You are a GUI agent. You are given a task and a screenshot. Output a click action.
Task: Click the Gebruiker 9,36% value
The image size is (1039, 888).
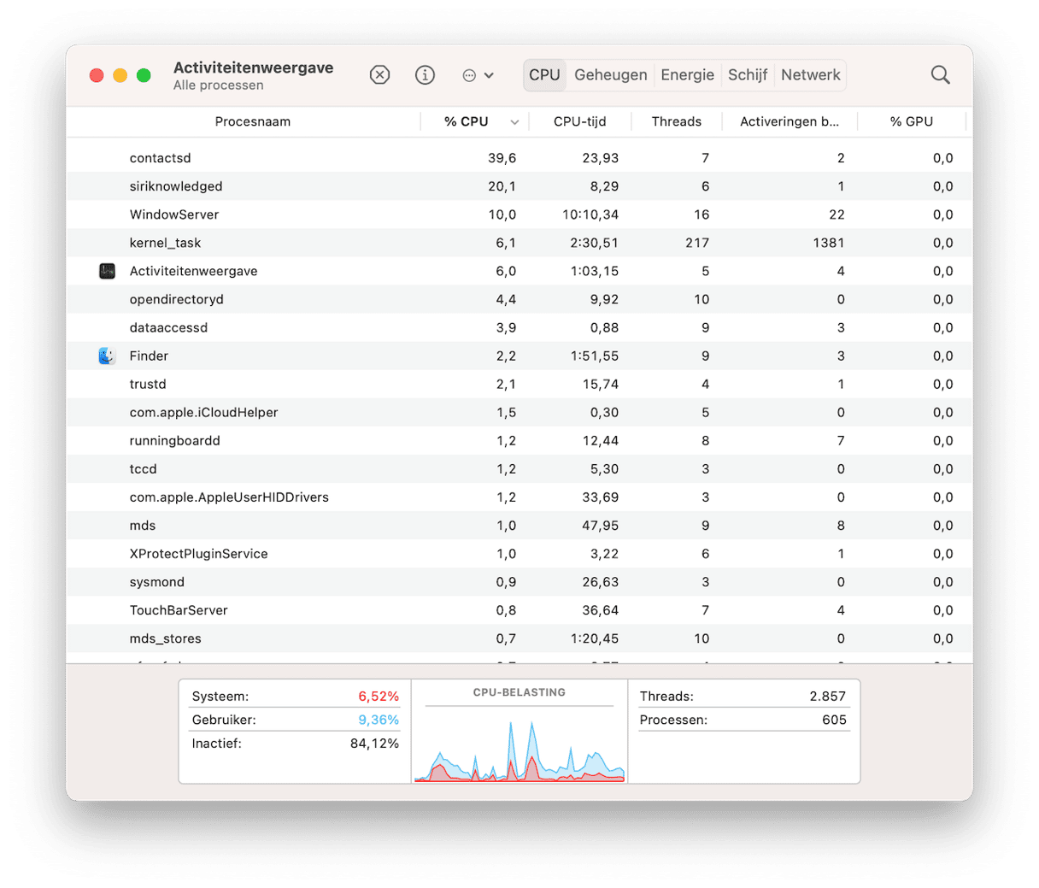click(379, 720)
